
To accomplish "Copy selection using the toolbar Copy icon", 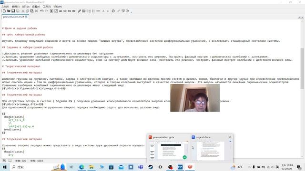I will pyautogui.click(x=28, y=11).
